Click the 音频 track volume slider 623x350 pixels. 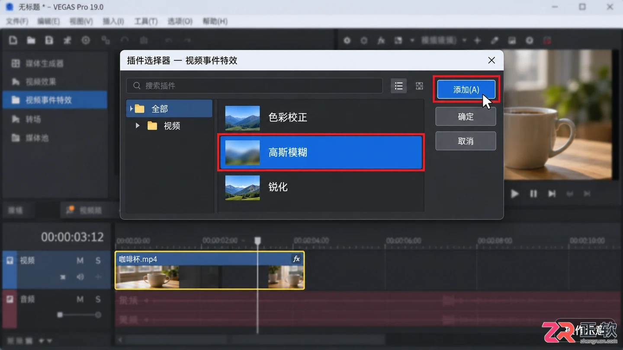point(79,315)
